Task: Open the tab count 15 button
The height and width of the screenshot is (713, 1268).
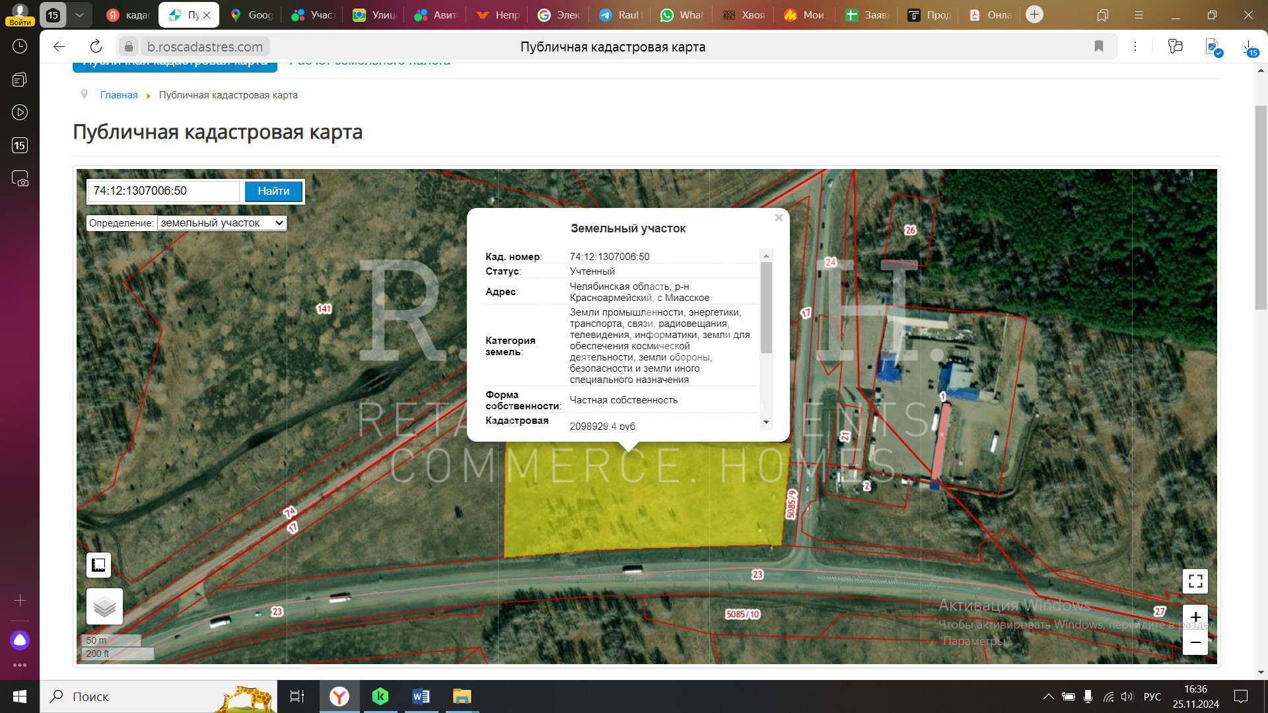Action: tap(53, 15)
